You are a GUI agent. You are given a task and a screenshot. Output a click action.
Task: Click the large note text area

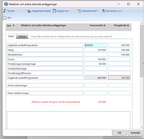click(69, 120)
